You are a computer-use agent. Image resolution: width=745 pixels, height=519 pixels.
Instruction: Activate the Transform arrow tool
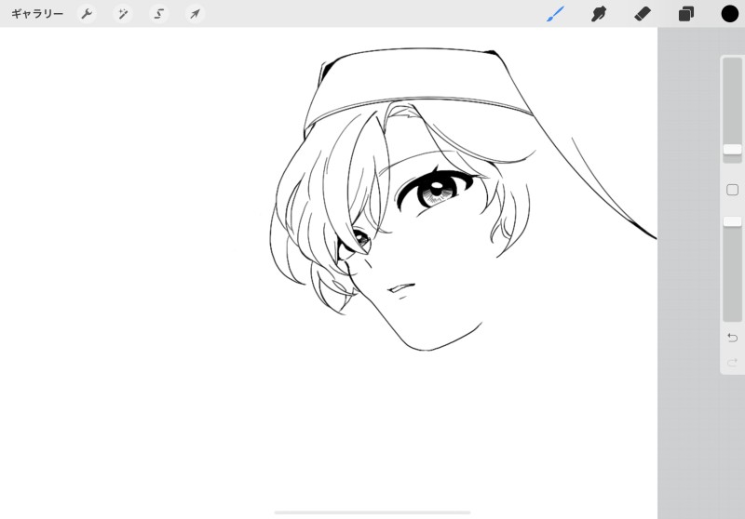coord(195,14)
